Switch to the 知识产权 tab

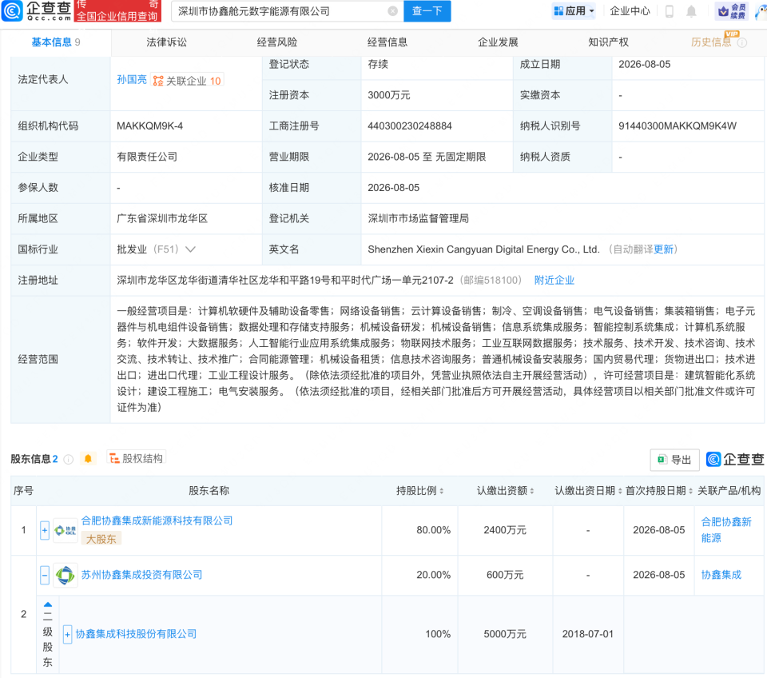[x=608, y=42]
